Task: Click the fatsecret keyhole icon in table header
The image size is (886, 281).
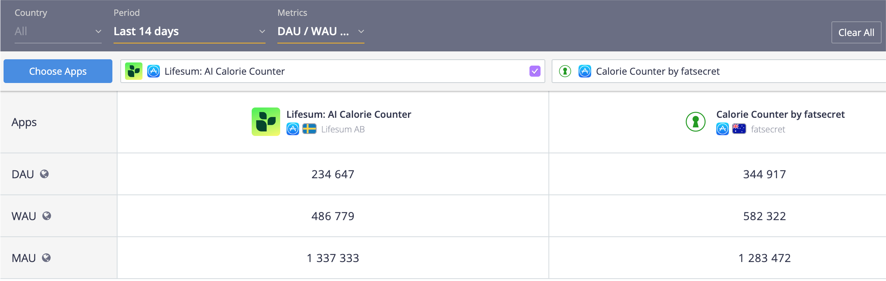Action: (x=695, y=122)
